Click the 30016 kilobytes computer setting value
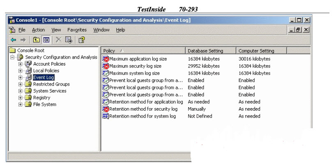 pyautogui.click(x=254, y=59)
